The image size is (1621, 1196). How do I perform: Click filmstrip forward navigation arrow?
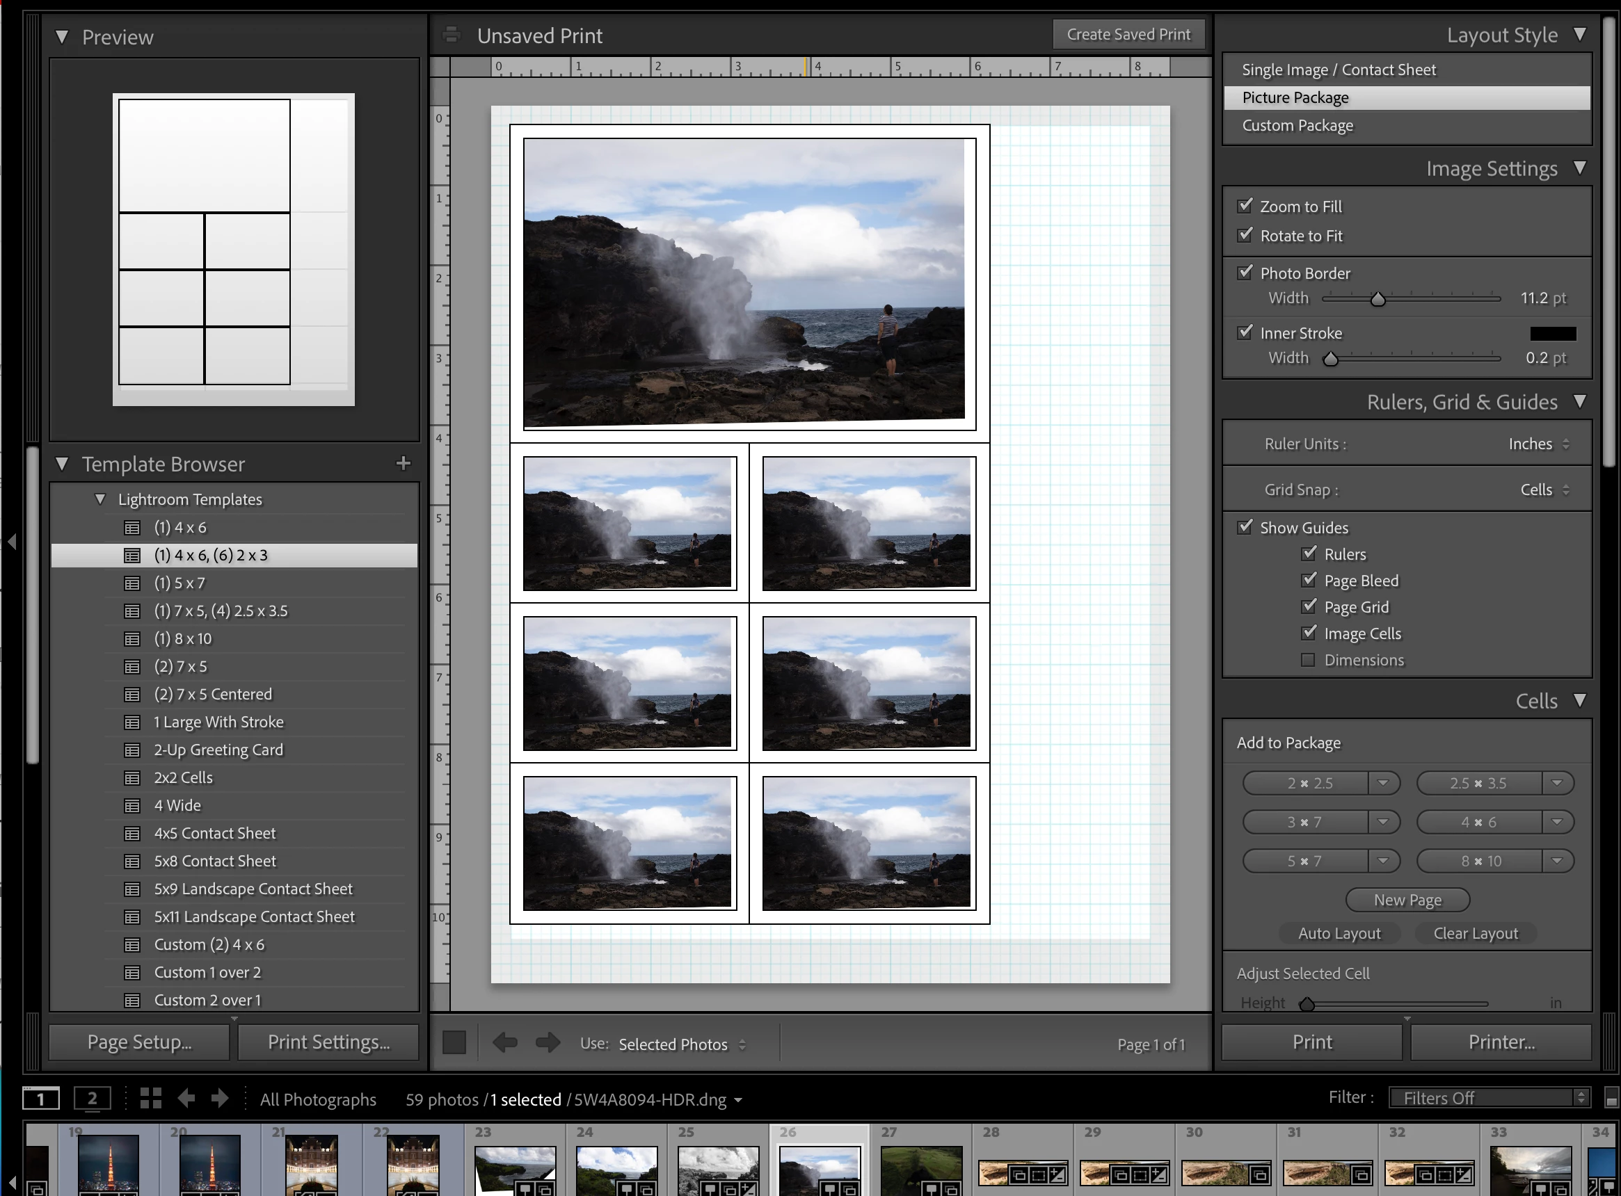219,1098
